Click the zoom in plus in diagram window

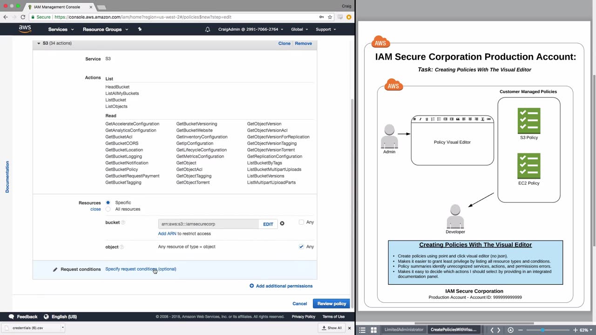click(576, 330)
